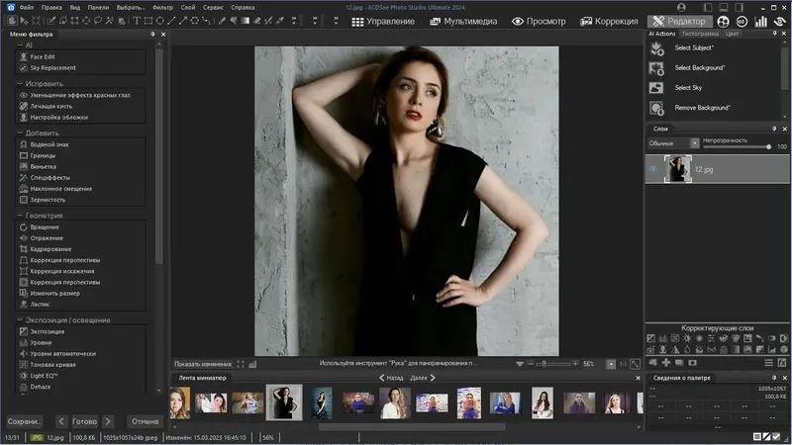Toggle visibility of the 12.jpg layer

pos(653,169)
